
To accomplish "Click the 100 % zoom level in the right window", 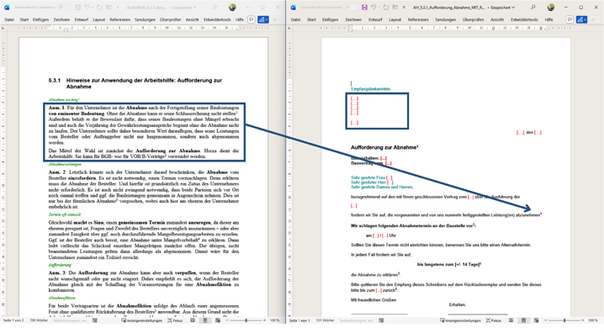I will 593,320.
